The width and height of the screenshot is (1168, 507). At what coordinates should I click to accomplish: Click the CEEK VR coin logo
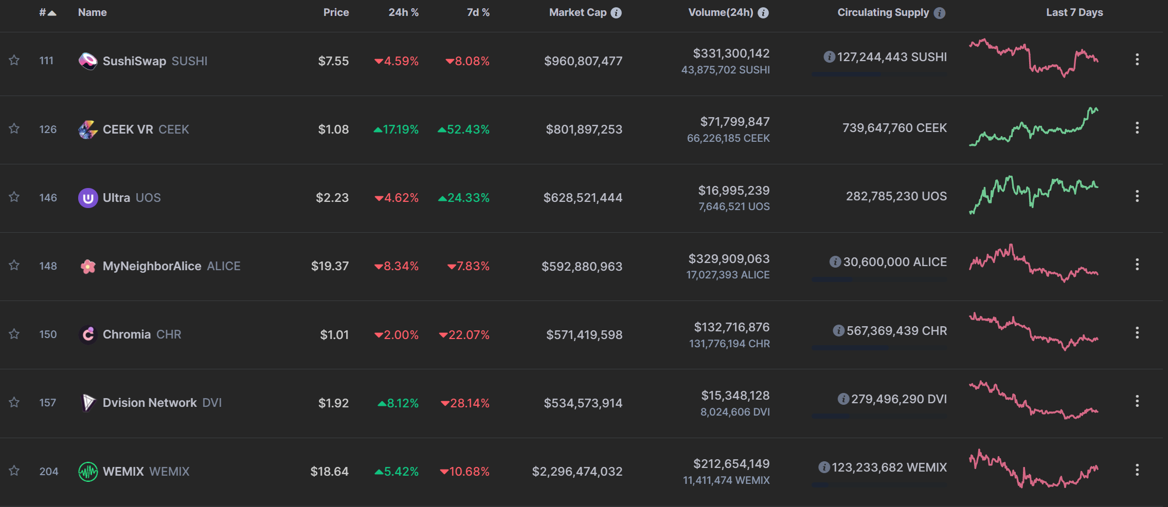pyautogui.click(x=88, y=129)
